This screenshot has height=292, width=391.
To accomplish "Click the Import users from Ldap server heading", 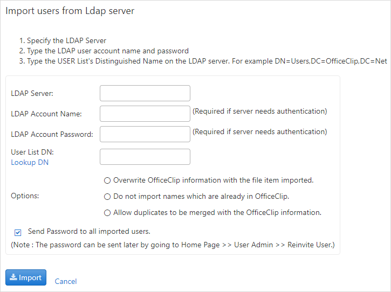I will click(70, 11).
